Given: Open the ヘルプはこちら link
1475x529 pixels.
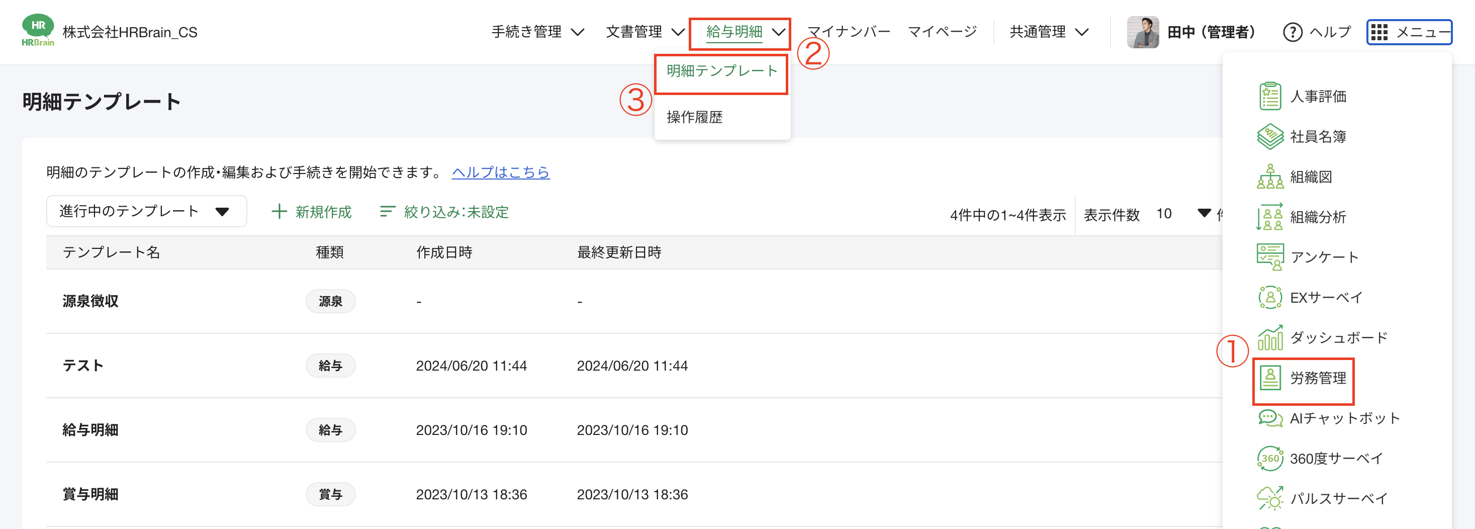Looking at the screenshot, I should point(500,172).
